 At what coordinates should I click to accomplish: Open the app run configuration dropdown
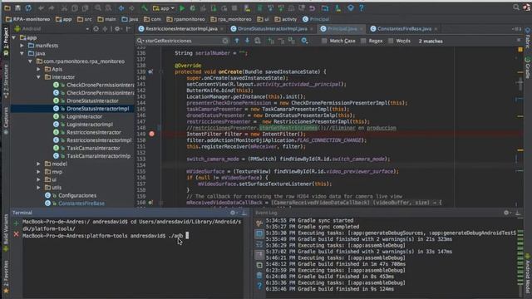point(164,7)
